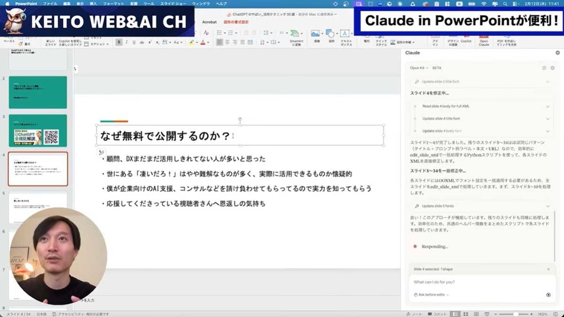Apply text highlight color icon

click(x=192, y=41)
